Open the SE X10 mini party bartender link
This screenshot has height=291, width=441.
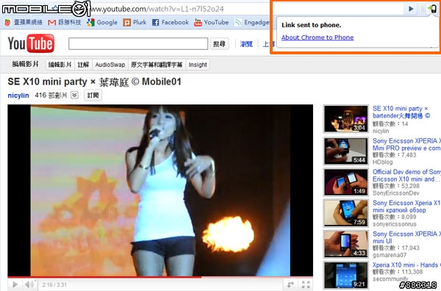pyautogui.click(x=401, y=112)
